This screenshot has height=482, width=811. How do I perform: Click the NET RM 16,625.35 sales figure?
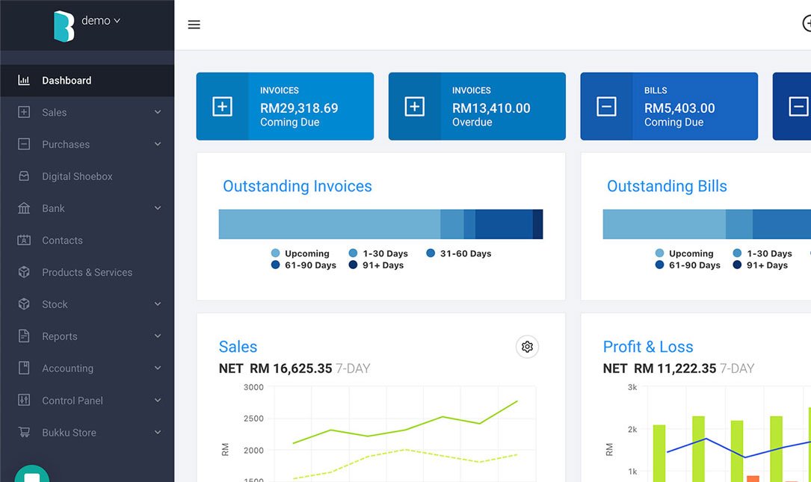[x=275, y=368]
